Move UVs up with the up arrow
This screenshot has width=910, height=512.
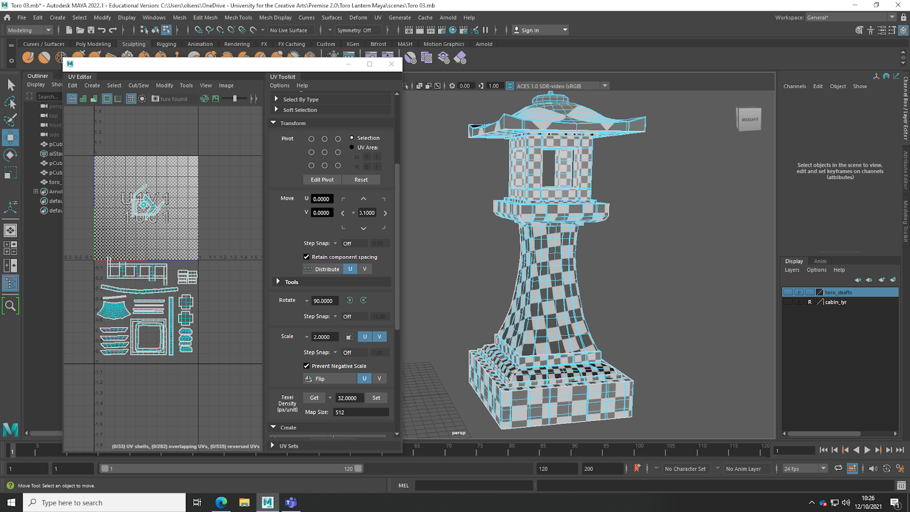[363, 199]
